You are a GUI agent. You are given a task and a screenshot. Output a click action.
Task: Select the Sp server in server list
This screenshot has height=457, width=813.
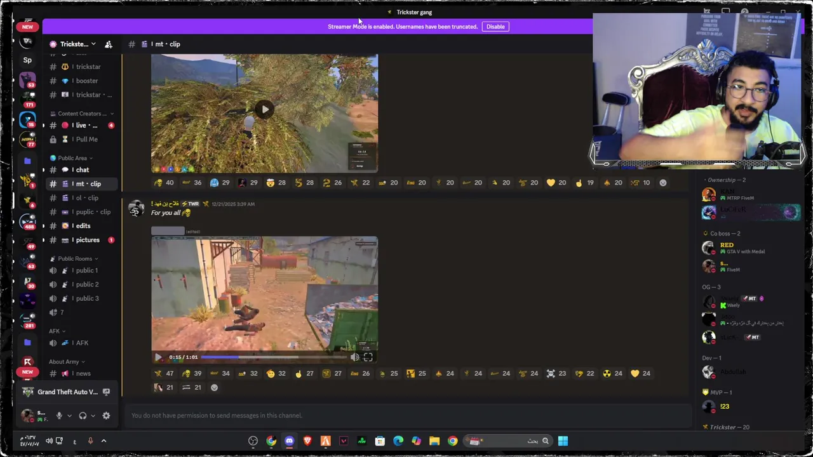tap(27, 60)
